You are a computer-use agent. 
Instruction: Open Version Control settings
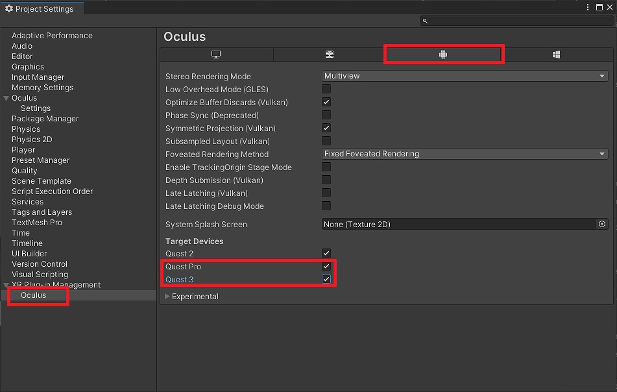(40, 264)
